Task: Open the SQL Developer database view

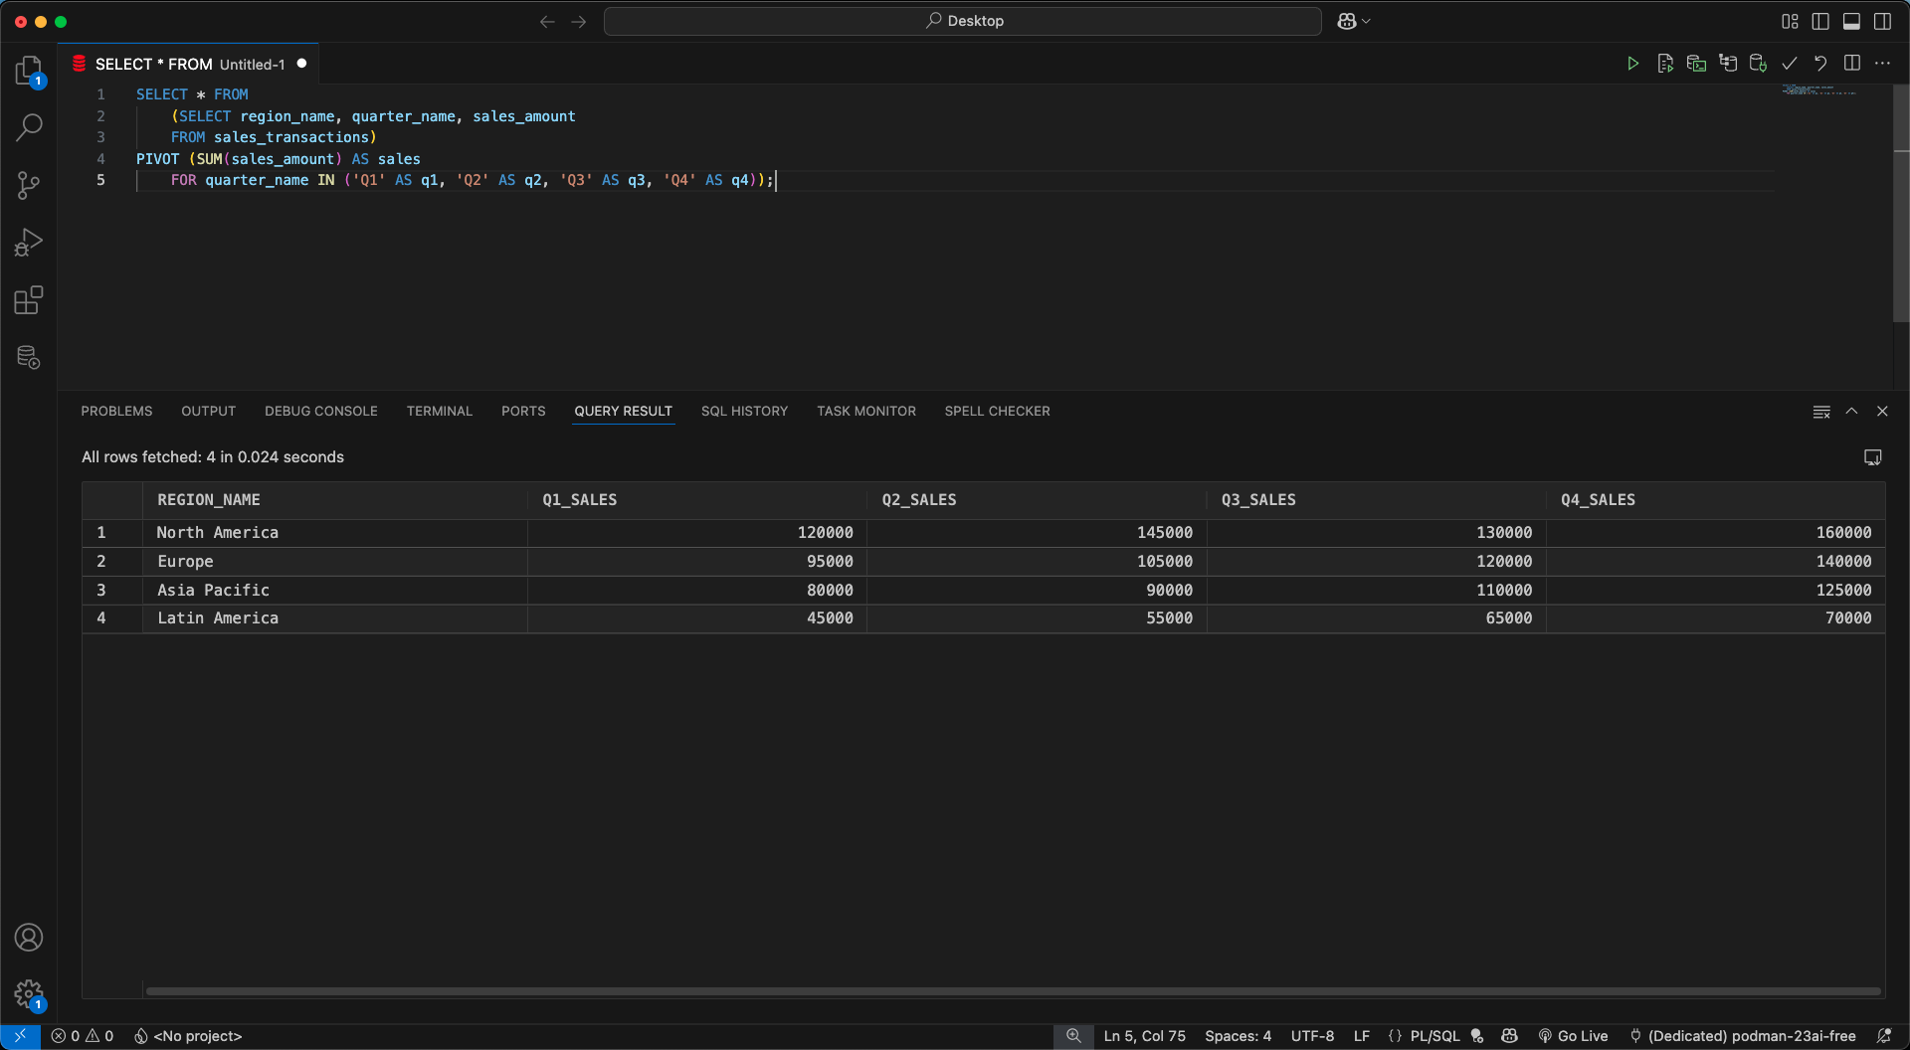Action: 29,357
